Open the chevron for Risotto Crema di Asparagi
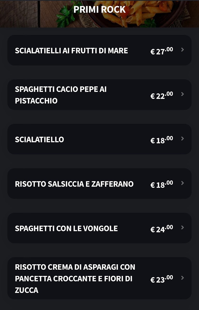Screen dimensions: 199x310 click(182, 278)
